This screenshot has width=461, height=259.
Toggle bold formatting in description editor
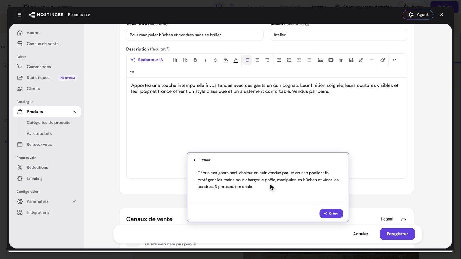pyautogui.click(x=196, y=60)
